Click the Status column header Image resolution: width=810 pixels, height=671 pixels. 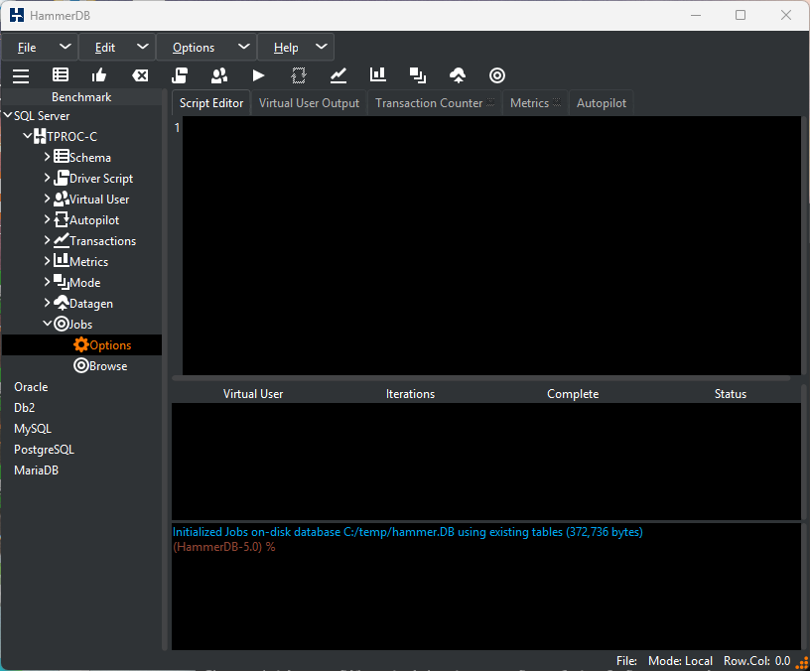click(730, 394)
